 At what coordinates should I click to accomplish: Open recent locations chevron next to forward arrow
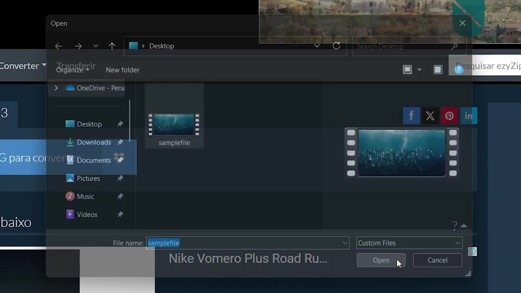(96, 46)
